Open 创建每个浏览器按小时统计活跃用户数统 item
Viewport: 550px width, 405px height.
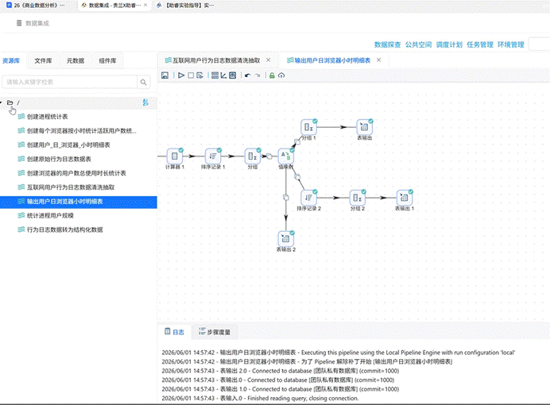82,131
